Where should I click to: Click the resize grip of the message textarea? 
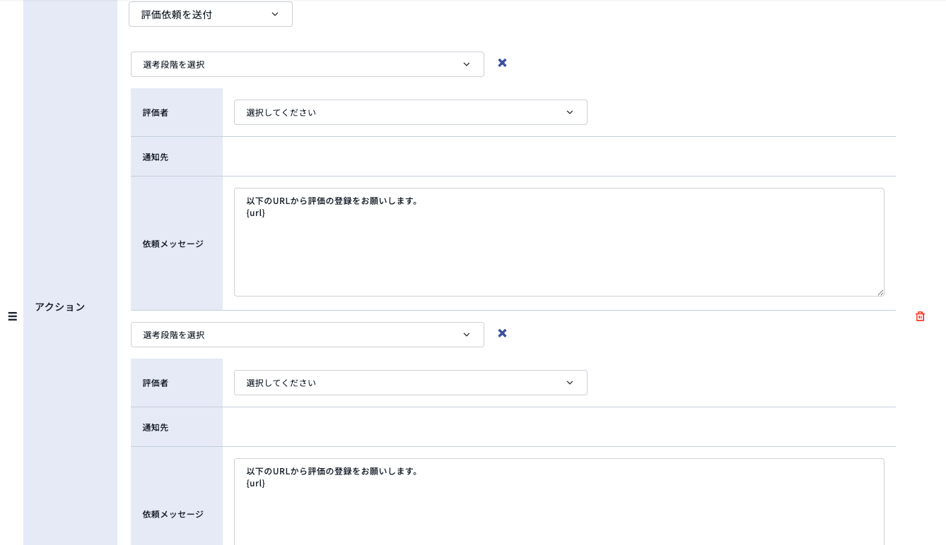(880, 292)
